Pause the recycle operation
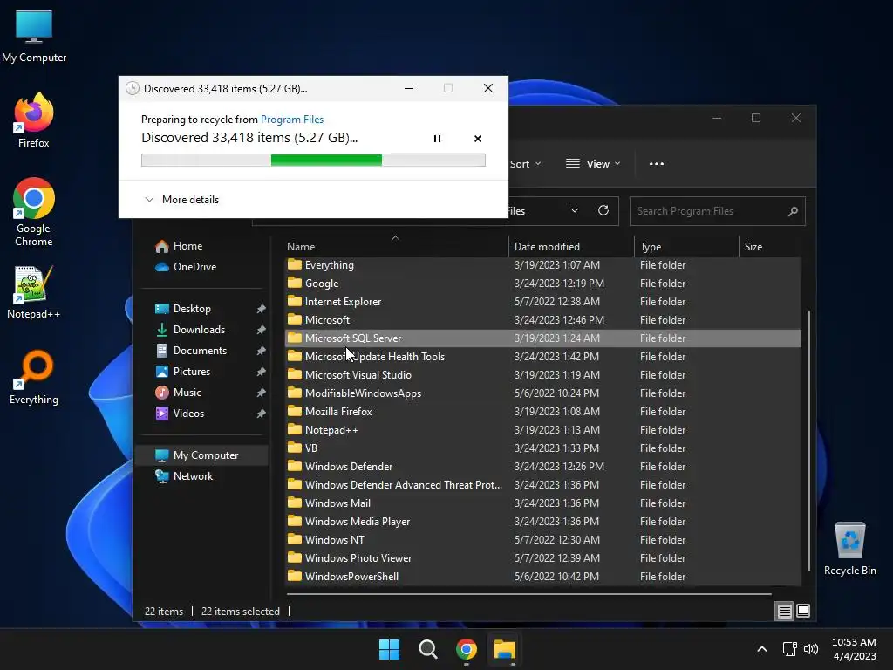Screen dimensions: 893x670 [x=437, y=139]
